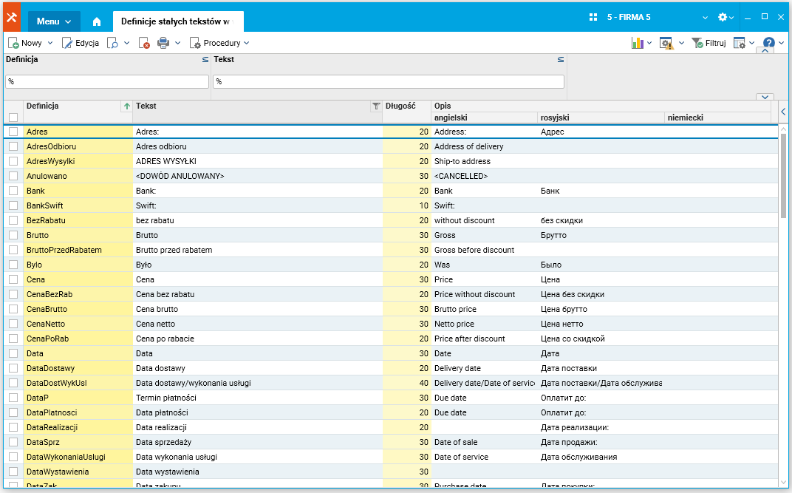Screen dimensions: 792x493
Task: Select the AdresWysylki definition cell
Action: point(78,162)
